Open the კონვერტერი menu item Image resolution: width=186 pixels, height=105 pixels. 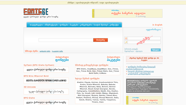point(86,25)
